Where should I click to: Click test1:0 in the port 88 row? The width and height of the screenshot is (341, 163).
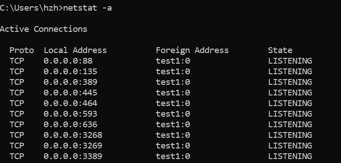coord(173,61)
